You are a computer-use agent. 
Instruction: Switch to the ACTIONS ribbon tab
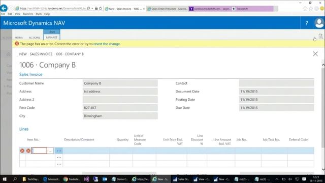pyautogui.click(x=35, y=38)
